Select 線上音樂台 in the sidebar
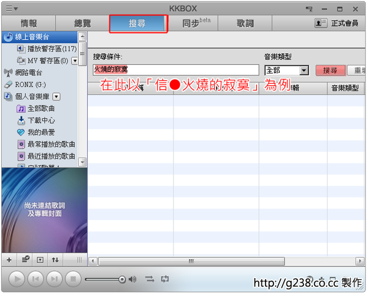 click(x=39, y=37)
